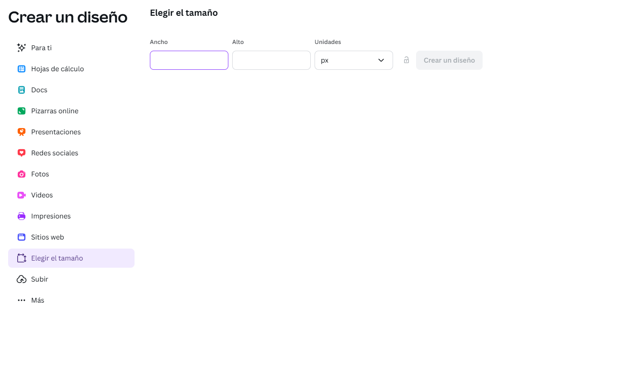Click the Videos purple icon
643x392 pixels.
[22, 195]
